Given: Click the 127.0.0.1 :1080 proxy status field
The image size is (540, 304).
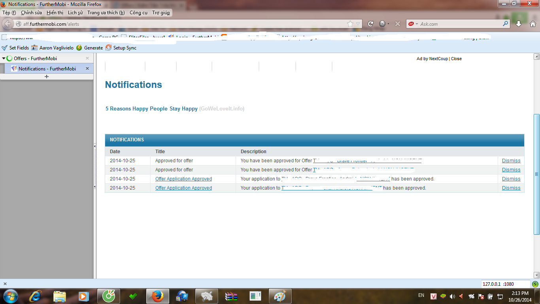Looking at the screenshot, I should 506,284.
